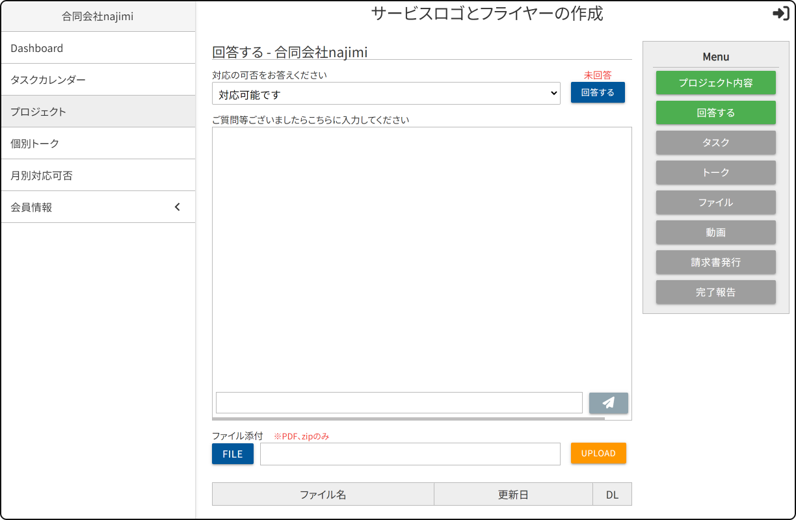Click the paper plane send icon

click(x=608, y=403)
